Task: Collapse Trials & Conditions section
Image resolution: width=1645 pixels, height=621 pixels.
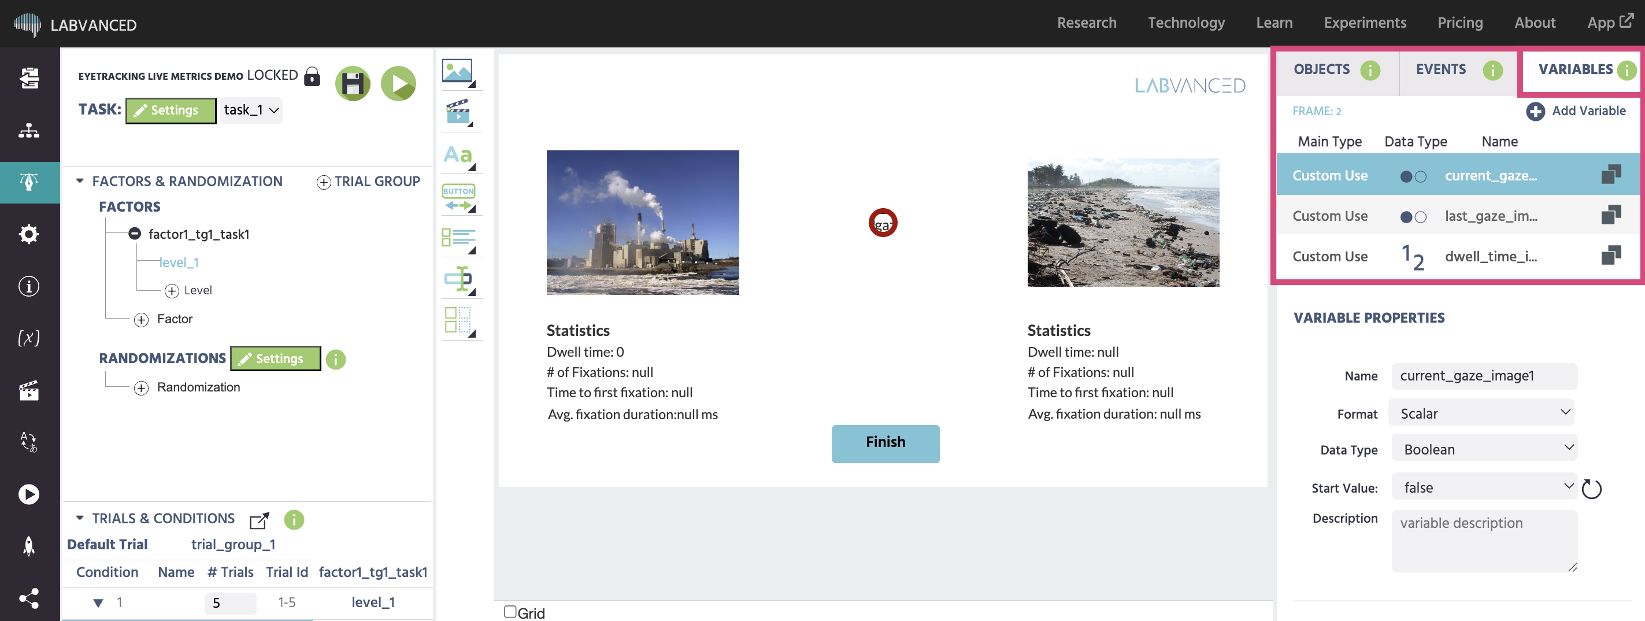Action: pyautogui.click(x=80, y=518)
